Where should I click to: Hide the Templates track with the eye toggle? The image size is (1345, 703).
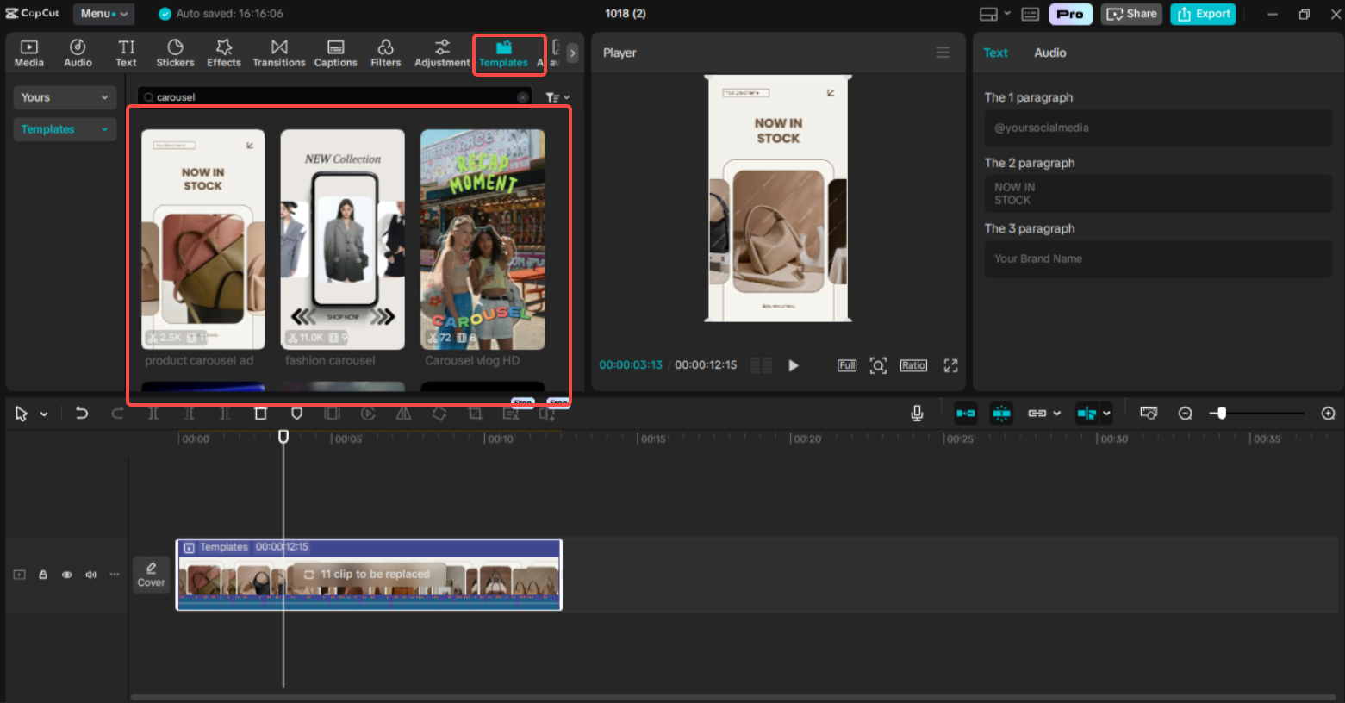point(66,574)
